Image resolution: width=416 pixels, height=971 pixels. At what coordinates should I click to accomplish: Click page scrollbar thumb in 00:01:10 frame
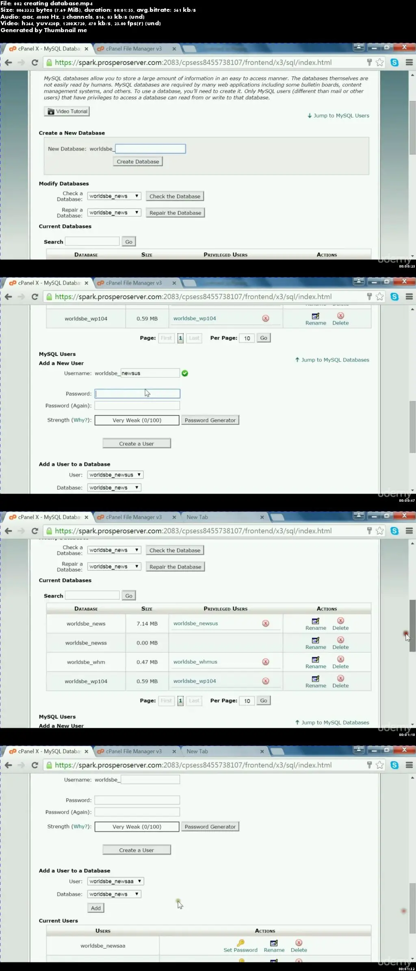tap(412, 625)
